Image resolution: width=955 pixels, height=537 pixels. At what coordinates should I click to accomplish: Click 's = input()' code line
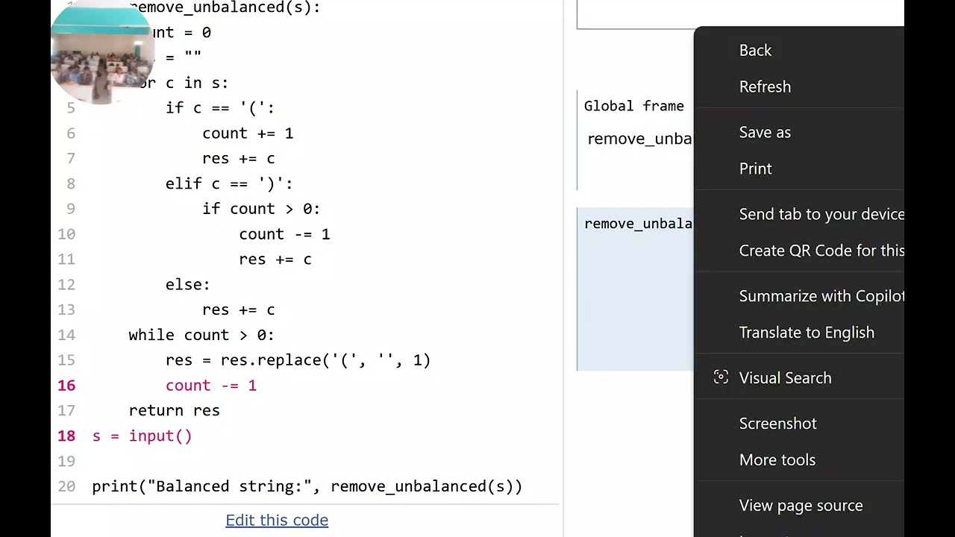tap(142, 436)
